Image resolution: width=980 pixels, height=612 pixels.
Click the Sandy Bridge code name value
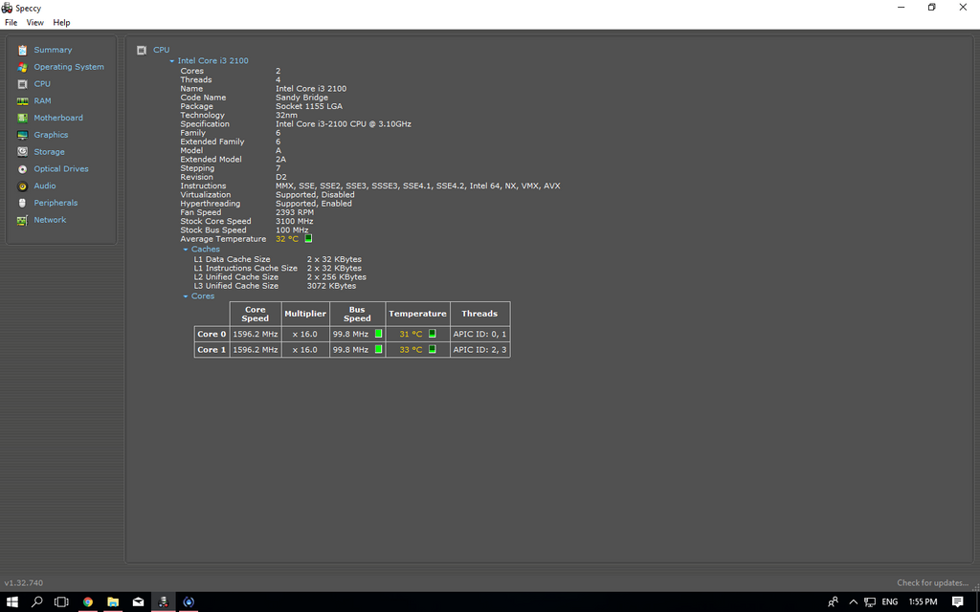pos(301,98)
